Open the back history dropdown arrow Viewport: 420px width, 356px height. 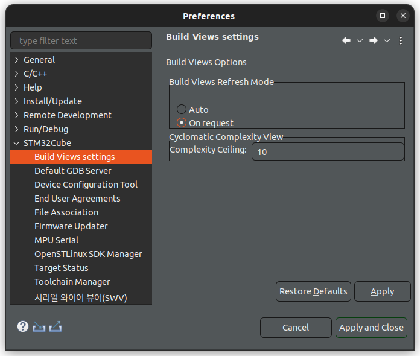[x=360, y=40]
